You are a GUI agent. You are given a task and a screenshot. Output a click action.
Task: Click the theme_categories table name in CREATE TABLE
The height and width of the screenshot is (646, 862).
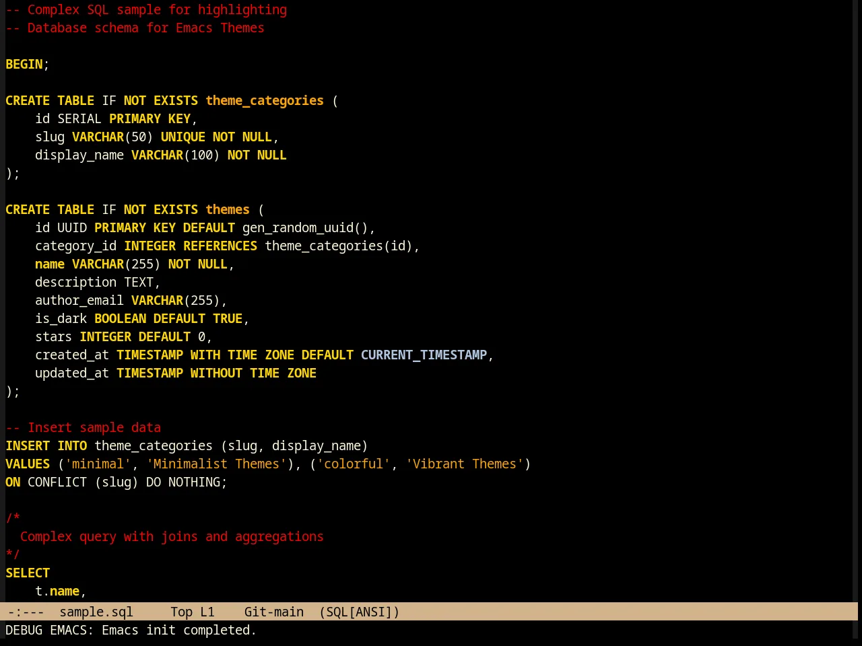(265, 100)
